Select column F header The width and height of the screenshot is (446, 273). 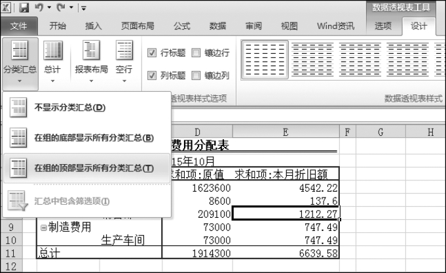coord(348,132)
